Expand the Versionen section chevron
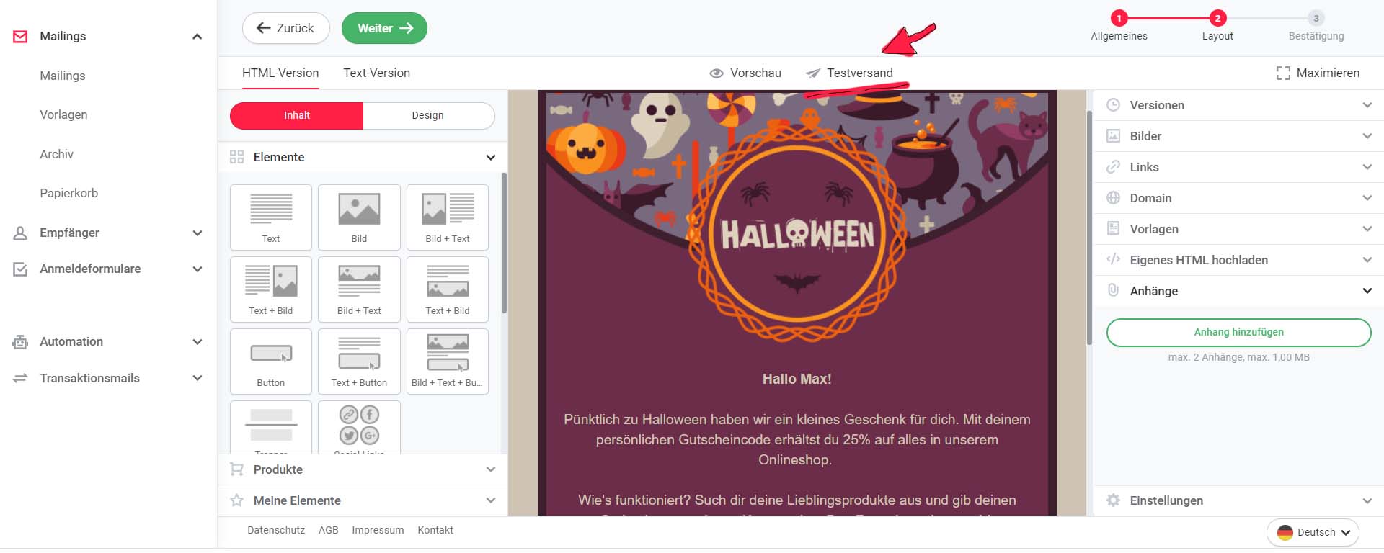 1367,105
